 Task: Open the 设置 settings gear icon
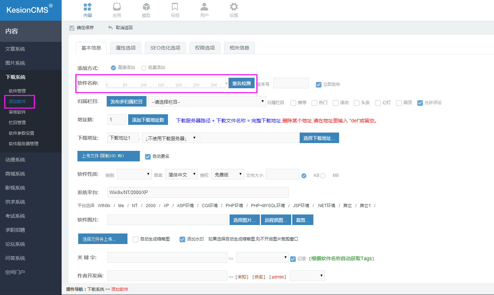[x=233, y=10]
